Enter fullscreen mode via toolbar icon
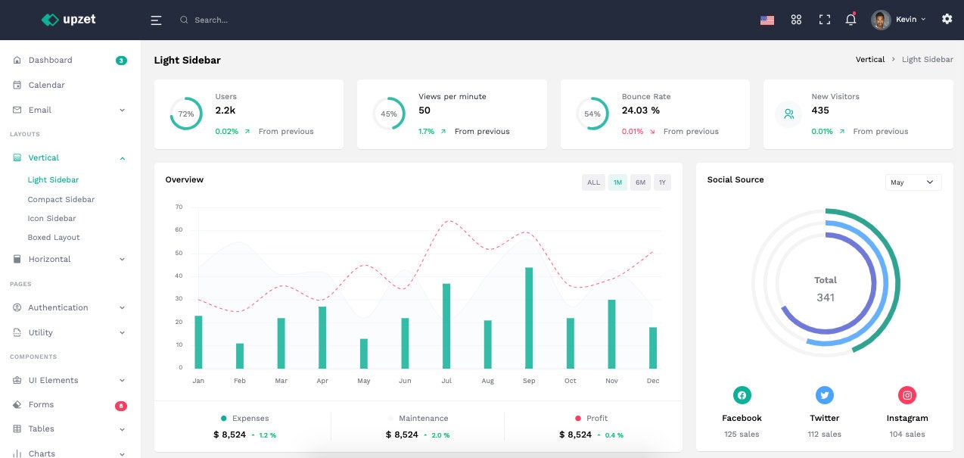Viewport: 964px width, 458px height. (x=824, y=20)
